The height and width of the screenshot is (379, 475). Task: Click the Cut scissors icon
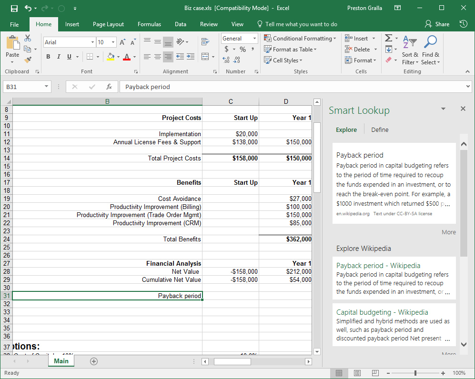(x=28, y=39)
